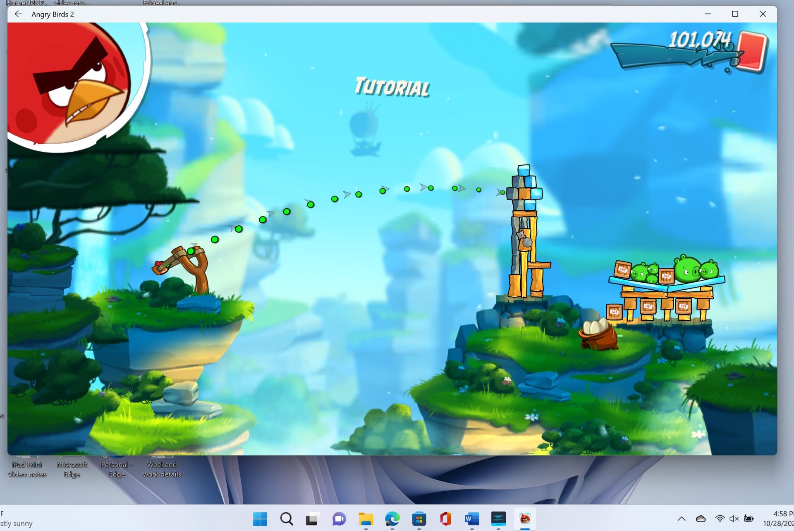Launch the Teams Chat taskbar icon
The image size is (794, 531).
pos(339,519)
